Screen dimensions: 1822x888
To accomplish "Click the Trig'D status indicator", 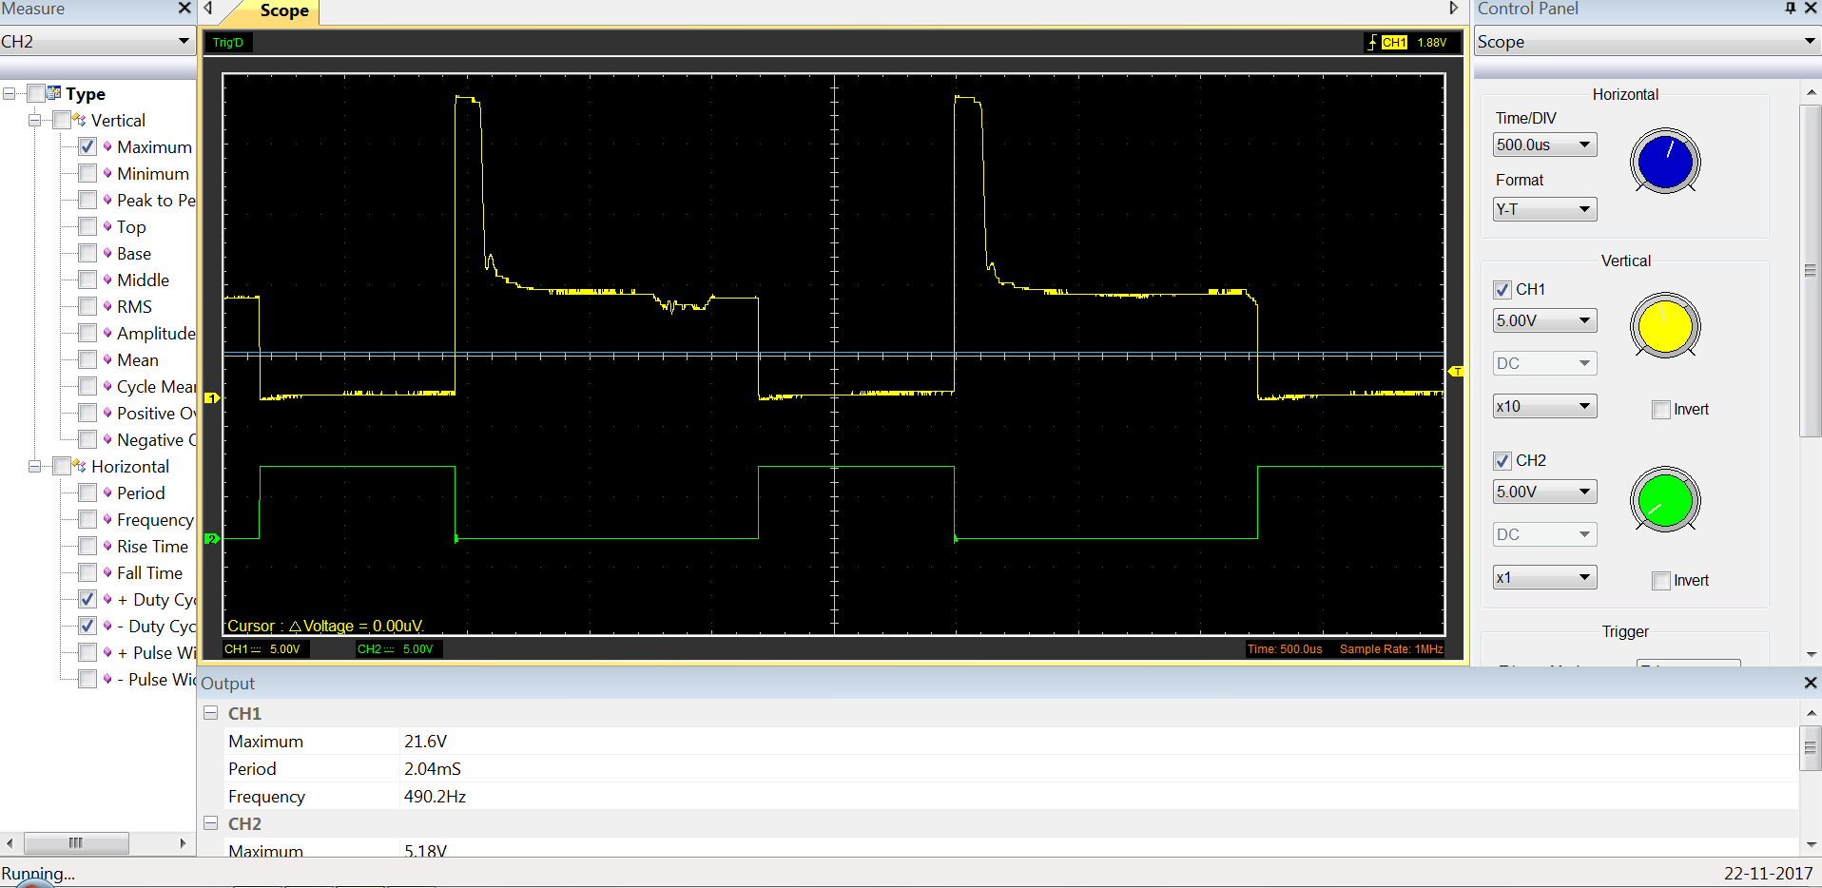I will [x=228, y=43].
